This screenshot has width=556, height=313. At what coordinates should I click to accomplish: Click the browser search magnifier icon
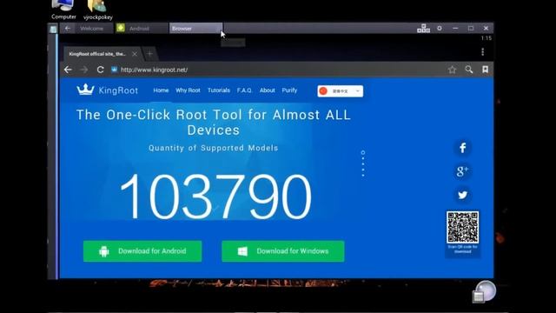(469, 70)
